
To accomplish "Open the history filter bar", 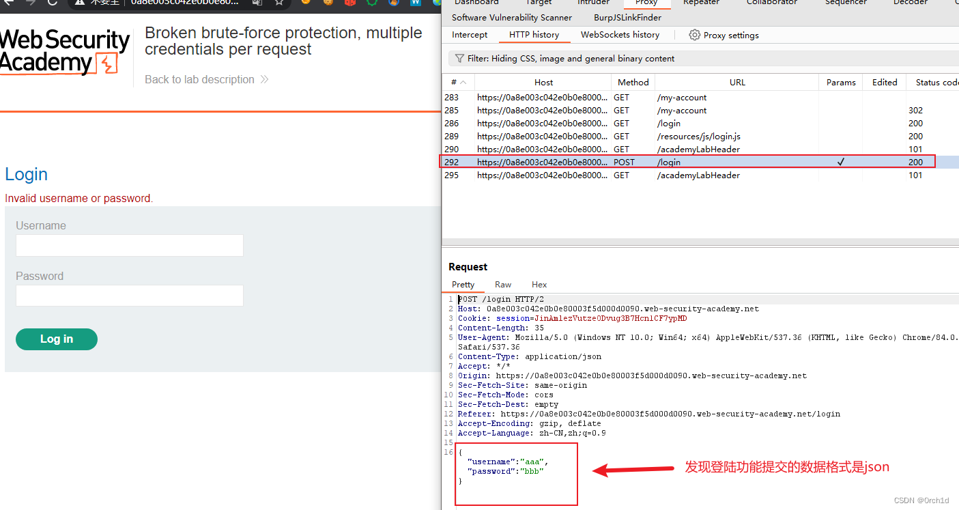I will point(703,59).
